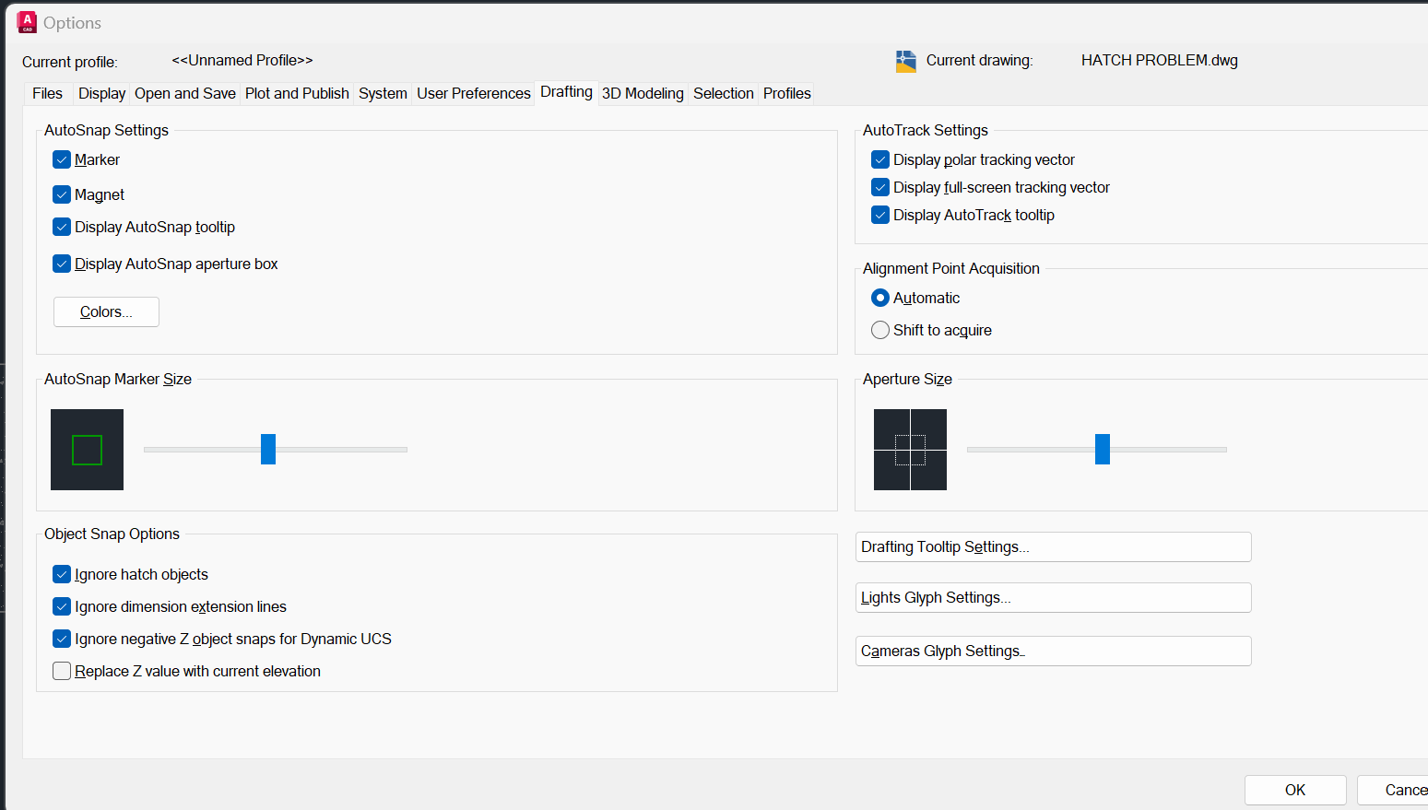The image size is (1428, 810).
Task: Click the AutoCAD app icon in title bar
Action: point(27,22)
